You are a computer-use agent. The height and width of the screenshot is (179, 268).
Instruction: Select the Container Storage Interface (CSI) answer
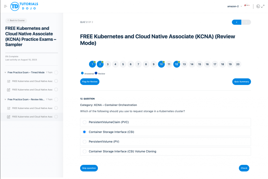(x=165, y=132)
